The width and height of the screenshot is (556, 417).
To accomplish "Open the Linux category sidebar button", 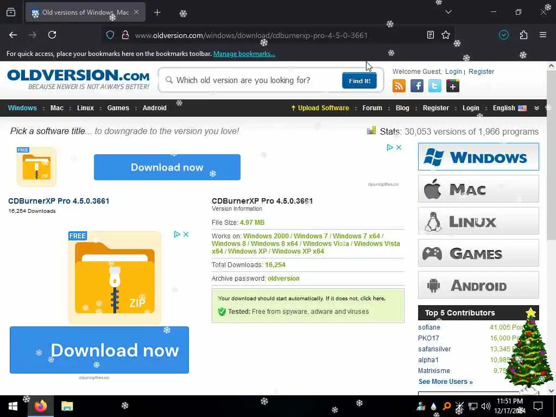I will click(478, 221).
